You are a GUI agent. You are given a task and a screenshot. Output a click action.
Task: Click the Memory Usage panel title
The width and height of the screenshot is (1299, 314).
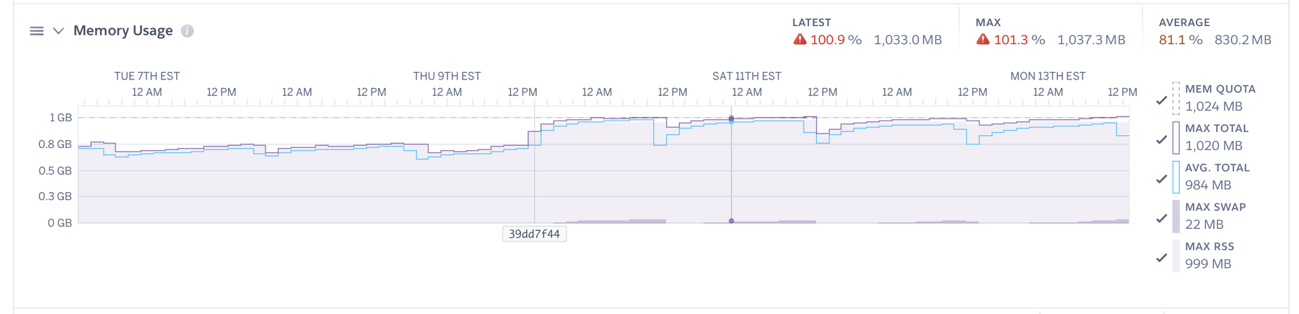tap(123, 31)
